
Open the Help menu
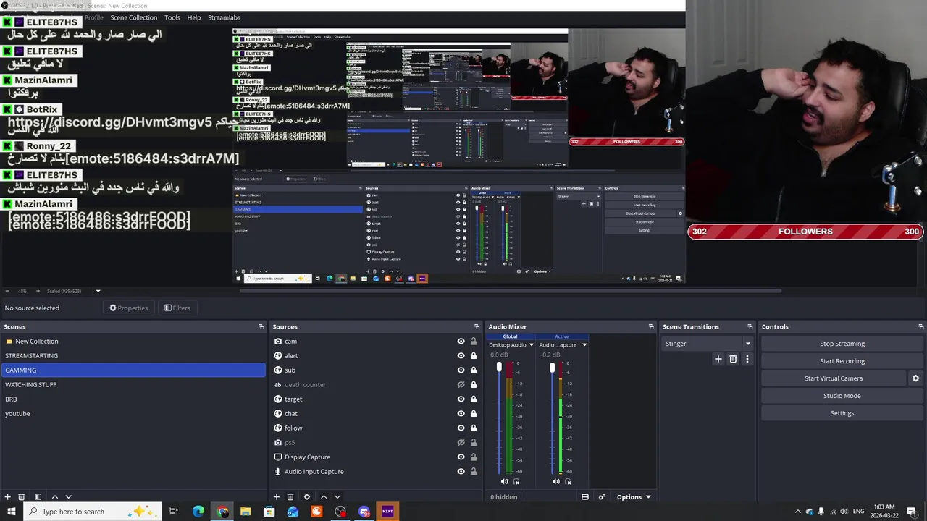click(x=194, y=17)
